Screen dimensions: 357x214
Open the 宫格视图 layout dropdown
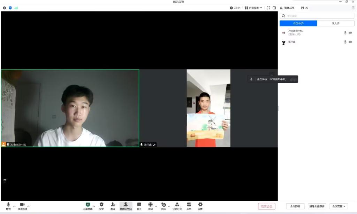tap(253, 8)
